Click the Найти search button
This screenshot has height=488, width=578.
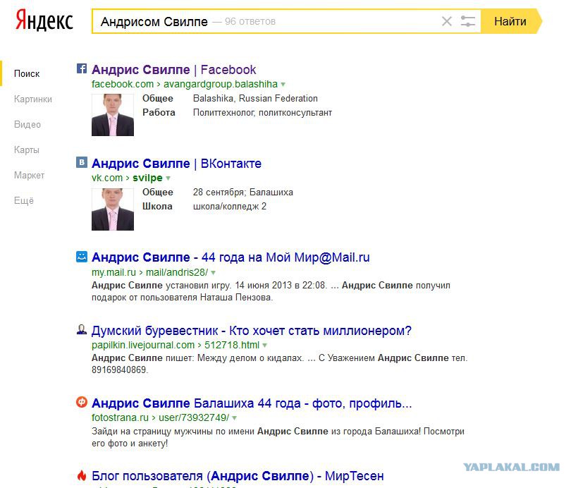point(511,21)
